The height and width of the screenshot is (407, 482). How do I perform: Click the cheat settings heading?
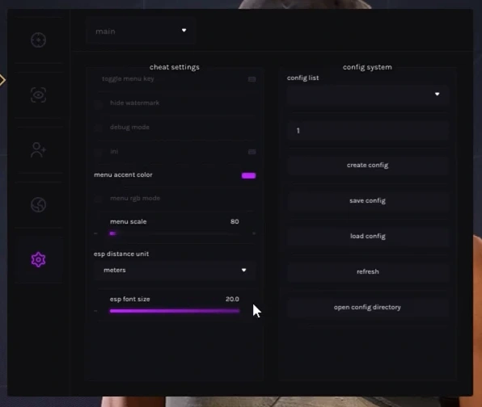pyautogui.click(x=175, y=67)
